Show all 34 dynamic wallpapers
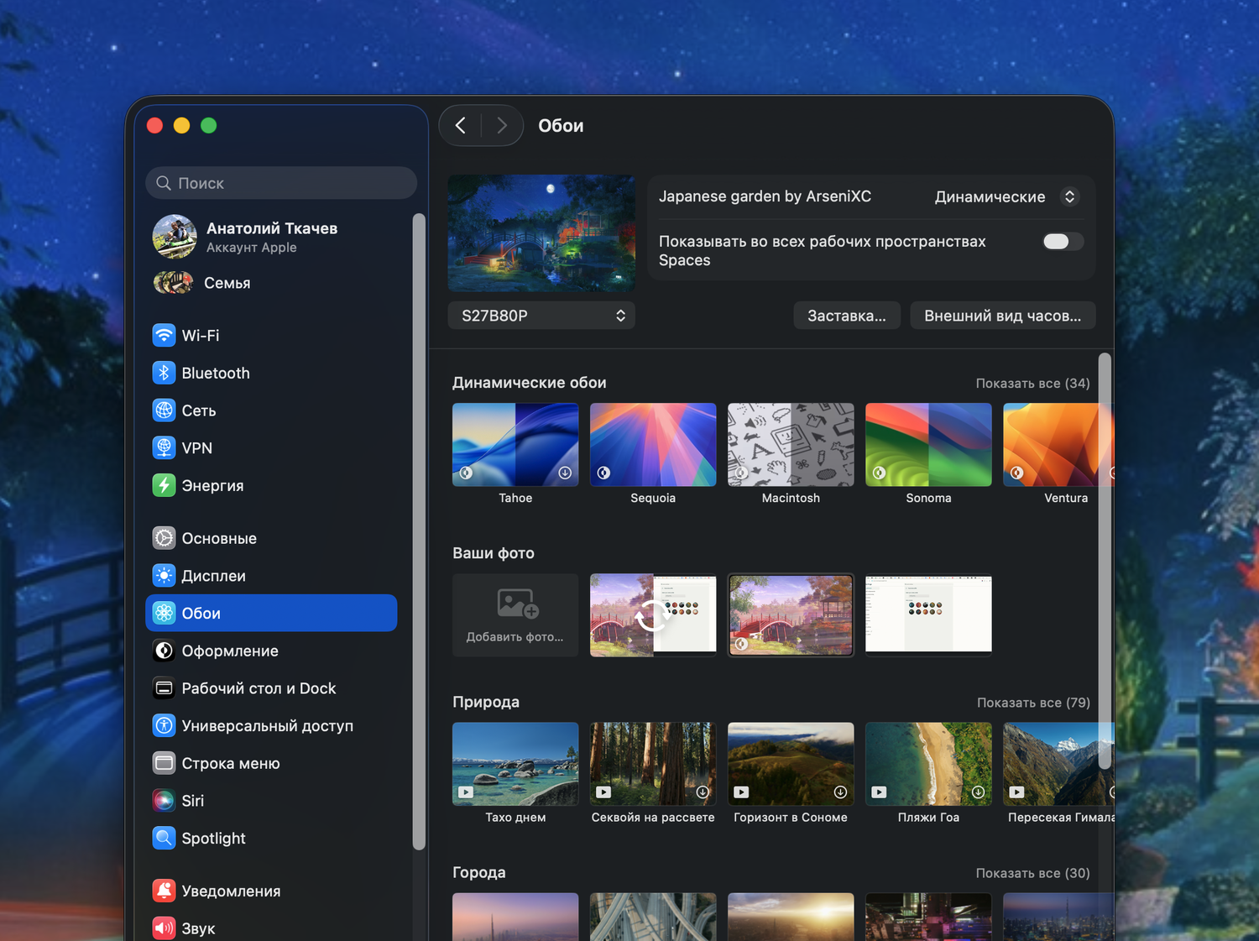This screenshot has width=1259, height=941. point(1032,383)
